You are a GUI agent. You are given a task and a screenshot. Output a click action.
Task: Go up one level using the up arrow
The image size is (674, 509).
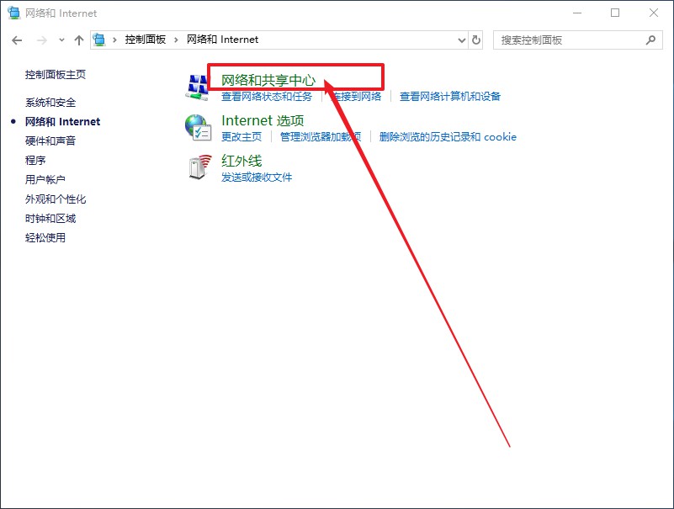[x=78, y=40]
